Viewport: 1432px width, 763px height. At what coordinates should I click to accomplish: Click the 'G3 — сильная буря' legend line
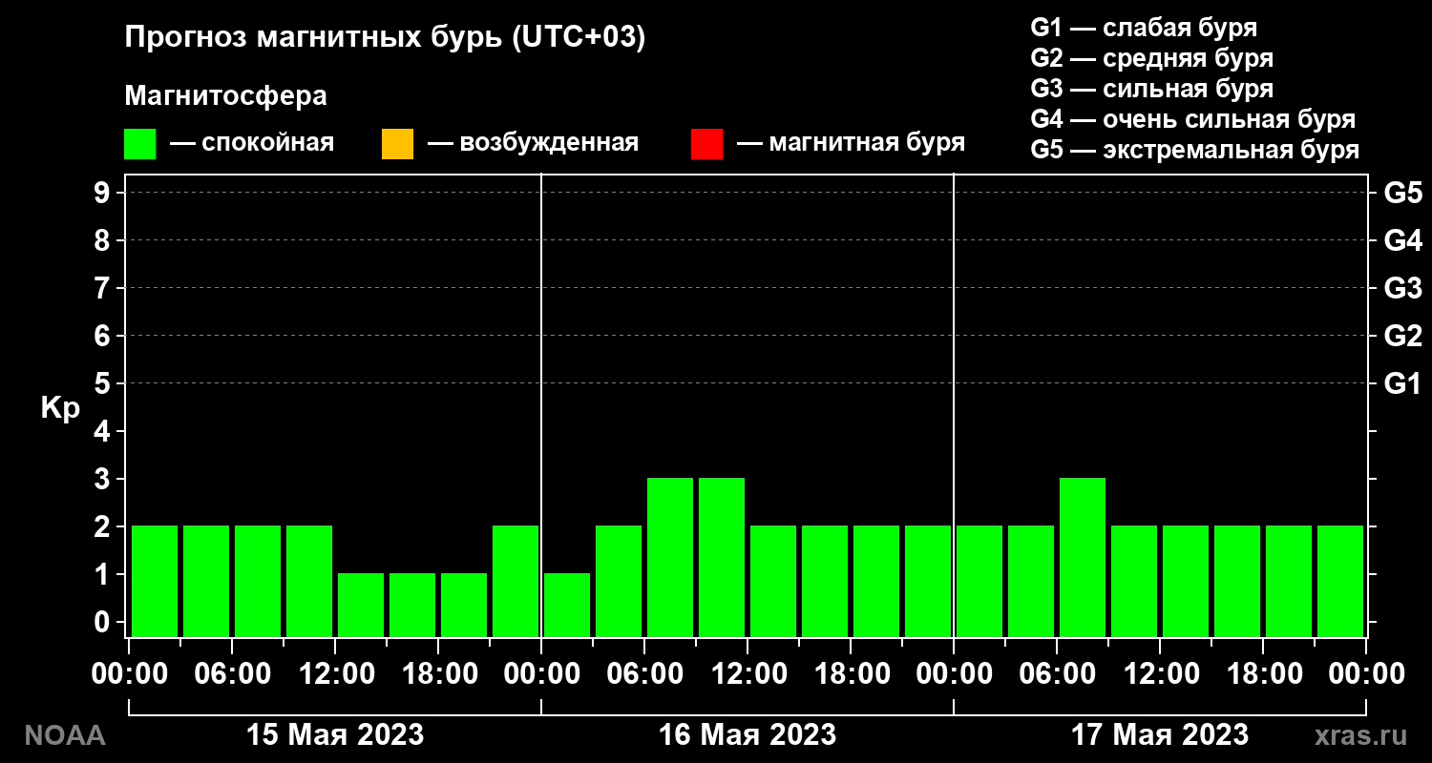tap(1152, 89)
